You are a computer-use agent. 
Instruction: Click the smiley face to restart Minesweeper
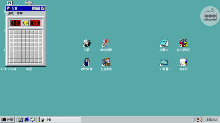coord(26,23)
